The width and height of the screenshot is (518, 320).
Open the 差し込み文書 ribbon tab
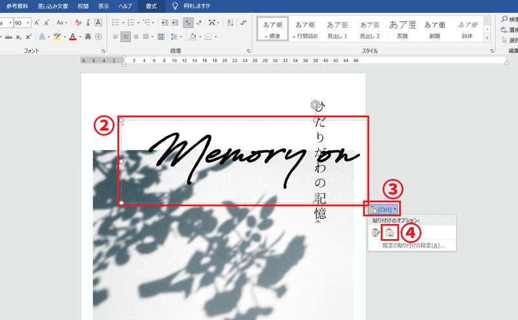pos(53,6)
